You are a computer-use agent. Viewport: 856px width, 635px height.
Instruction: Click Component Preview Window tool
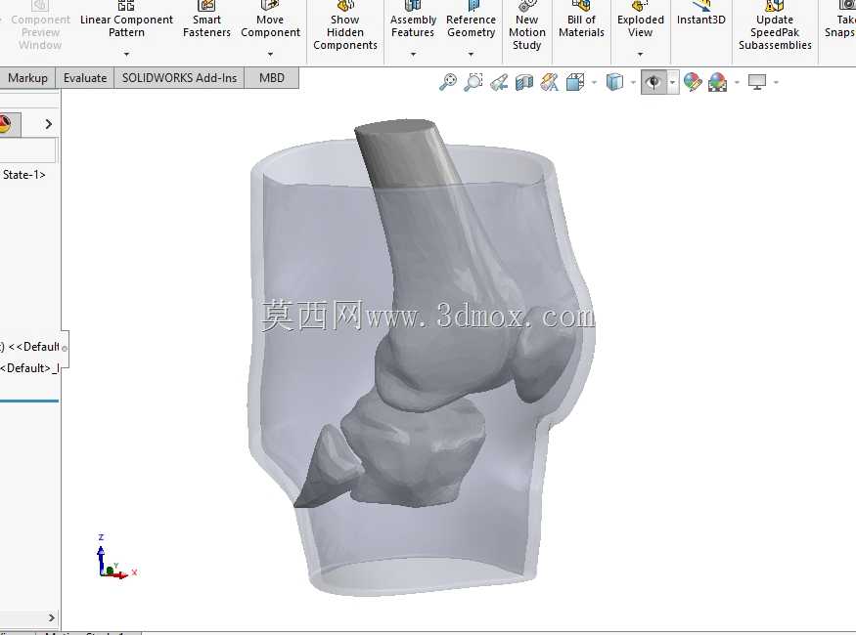click(40, 26)
